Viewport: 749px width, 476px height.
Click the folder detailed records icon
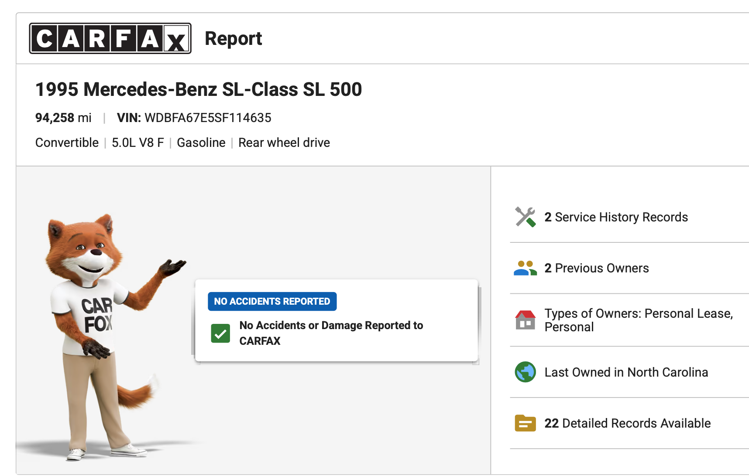tap(525, 423)
